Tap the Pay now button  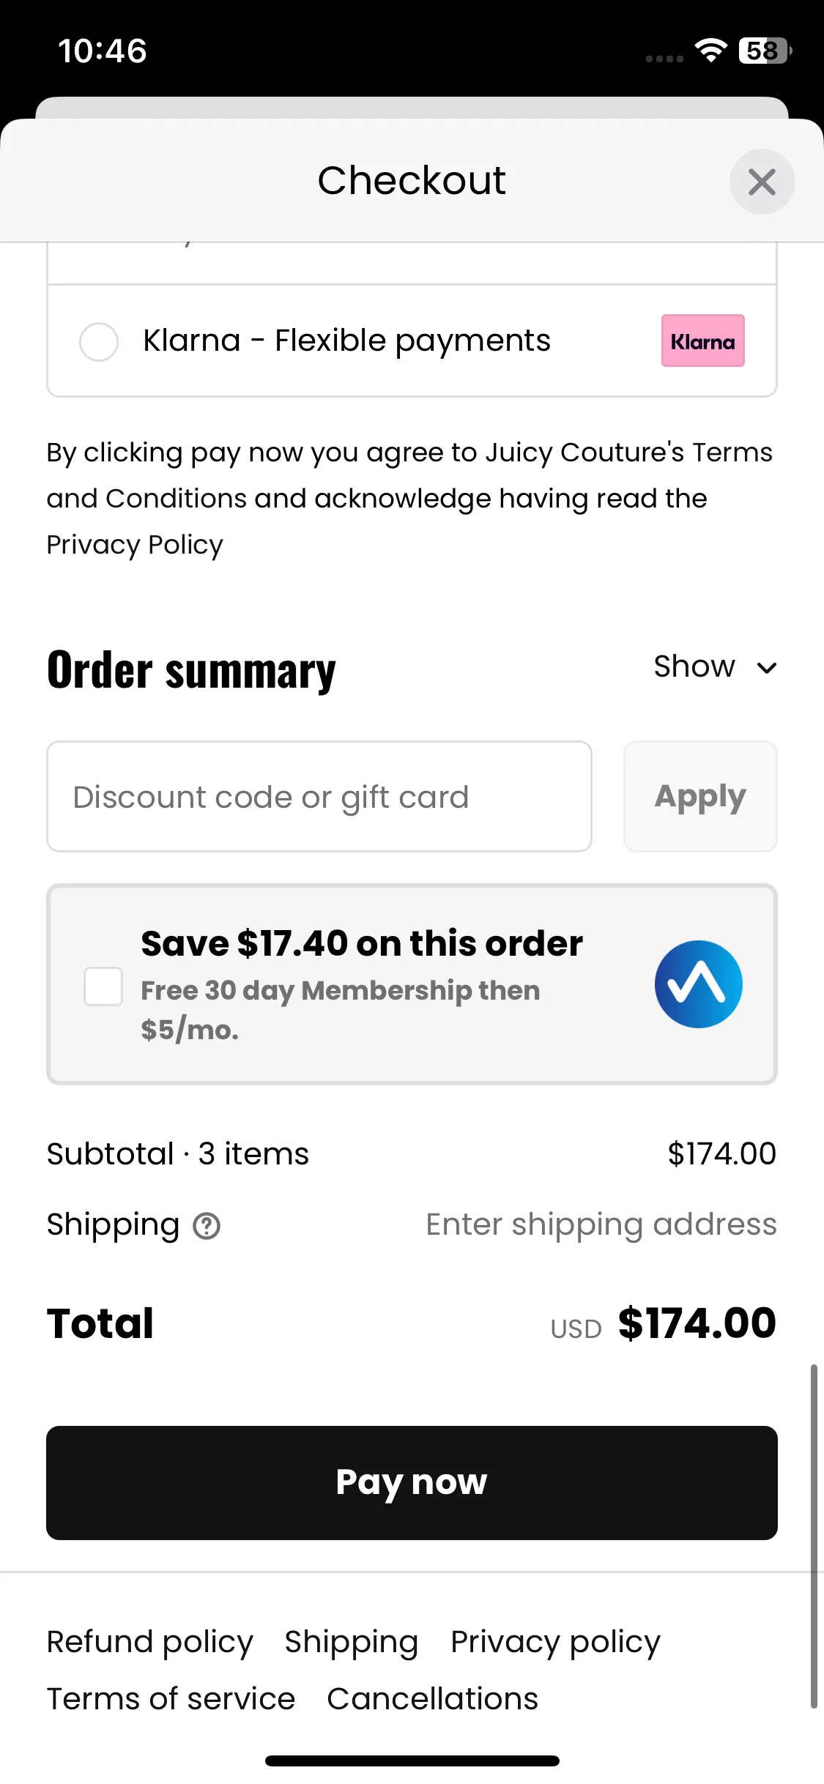coord(412,1482)
